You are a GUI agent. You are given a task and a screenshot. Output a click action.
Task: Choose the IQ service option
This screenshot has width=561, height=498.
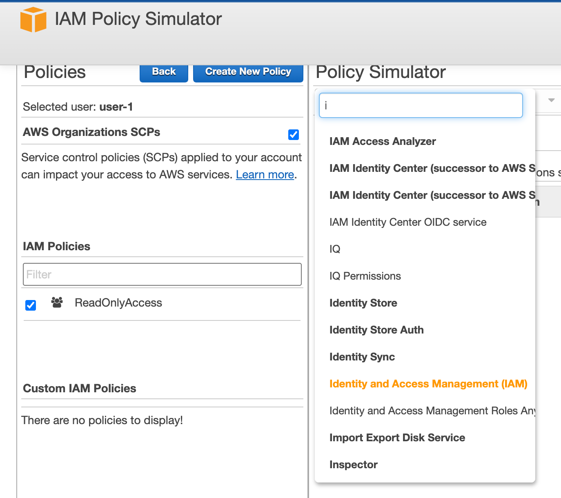pyautogui.click(x=335, y=249)
